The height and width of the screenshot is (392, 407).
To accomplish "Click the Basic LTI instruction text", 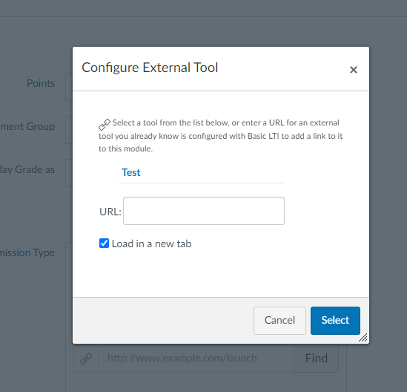I will (221, 136).
